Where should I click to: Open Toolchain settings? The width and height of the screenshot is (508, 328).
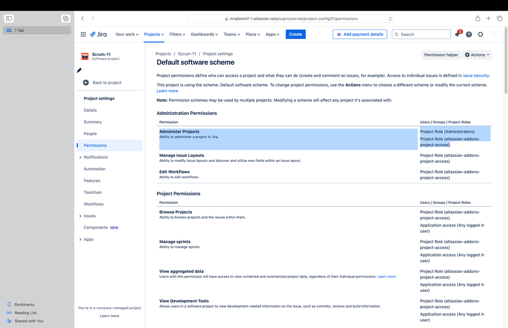[93, 192]
